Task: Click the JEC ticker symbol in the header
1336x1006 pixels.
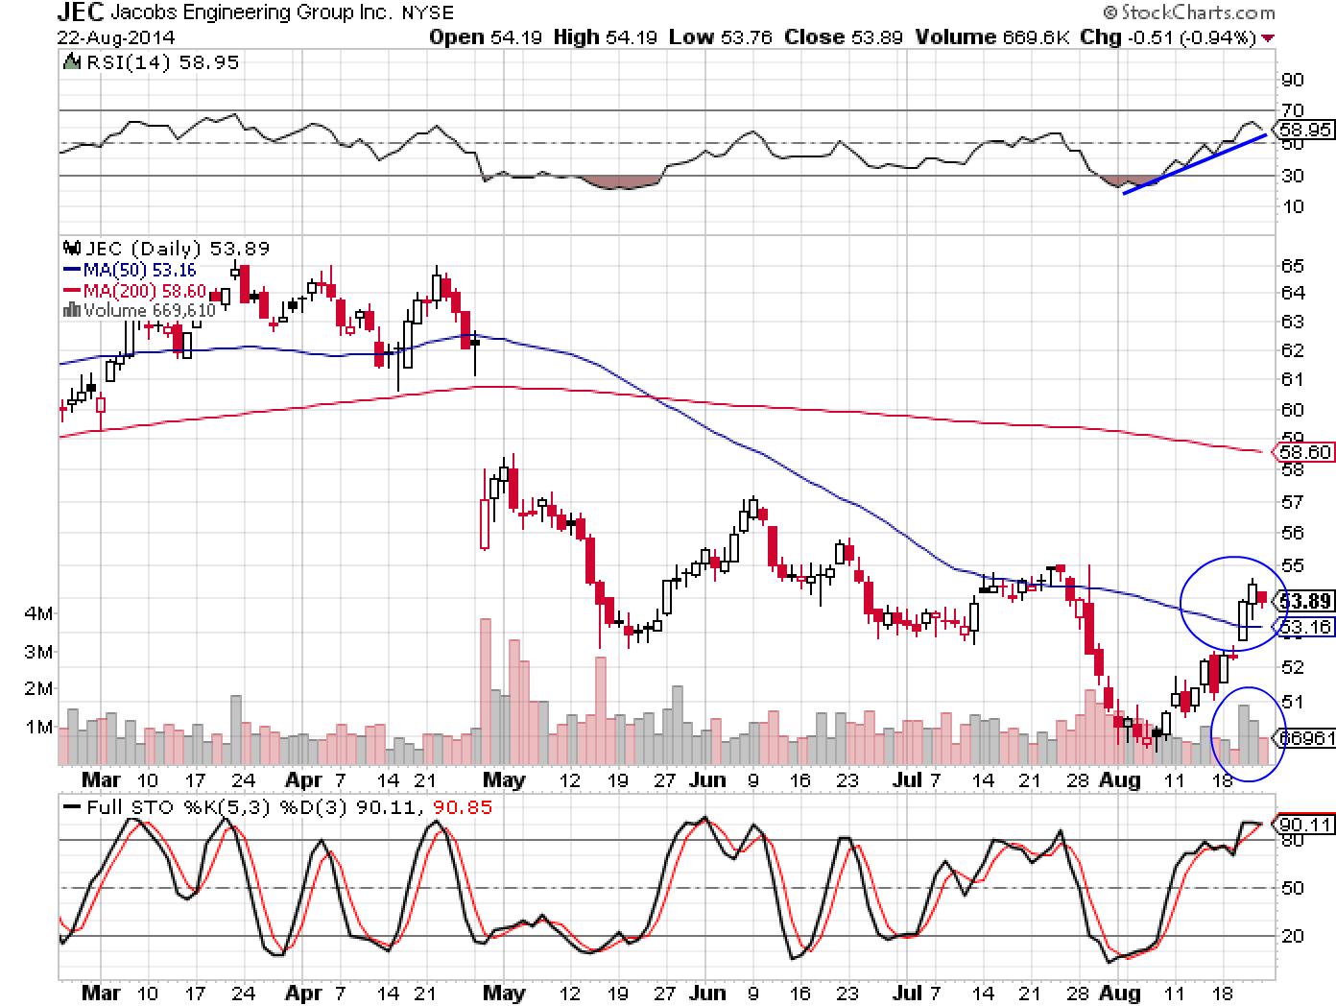Action: (81, 12)
